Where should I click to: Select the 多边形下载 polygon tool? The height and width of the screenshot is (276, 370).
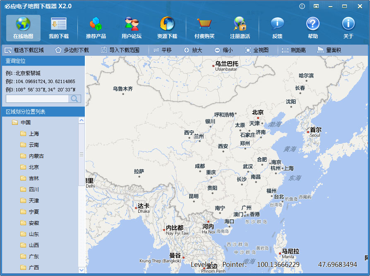click(72, 50)
